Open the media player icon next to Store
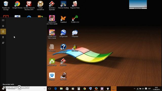 73,89
